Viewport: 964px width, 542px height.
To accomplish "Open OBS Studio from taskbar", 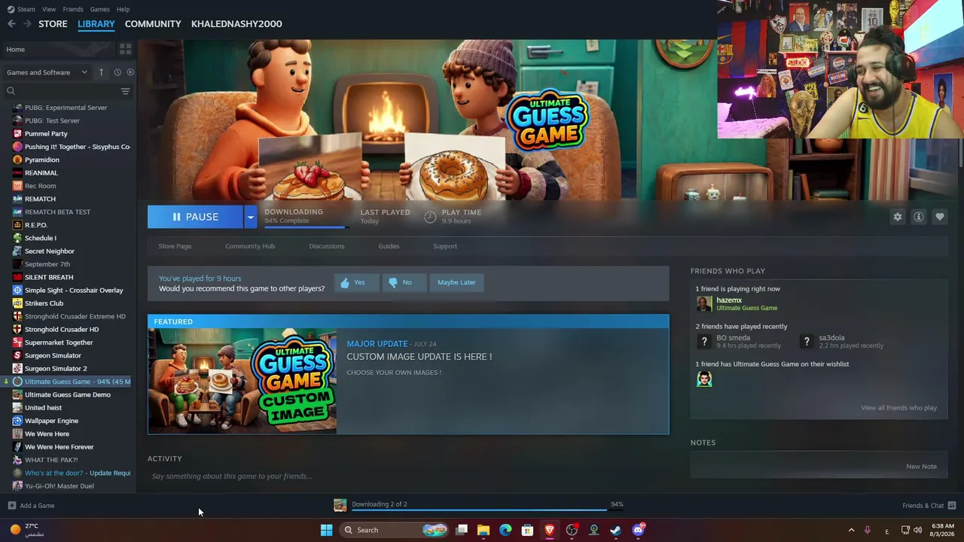I will point(572,530).
